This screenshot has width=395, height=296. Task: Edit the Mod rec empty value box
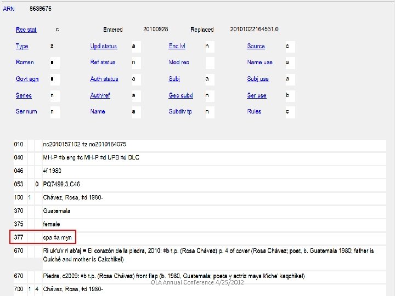pyautogui.click(x=210, y=62)
